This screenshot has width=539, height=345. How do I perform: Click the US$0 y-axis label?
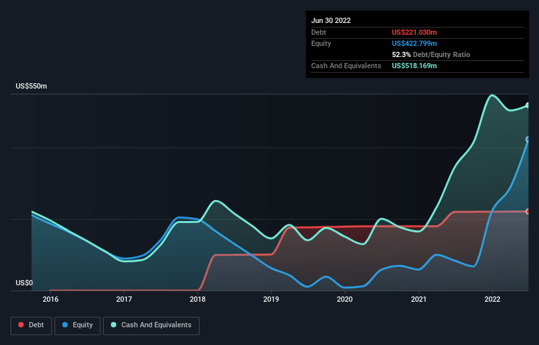(24, 283)
